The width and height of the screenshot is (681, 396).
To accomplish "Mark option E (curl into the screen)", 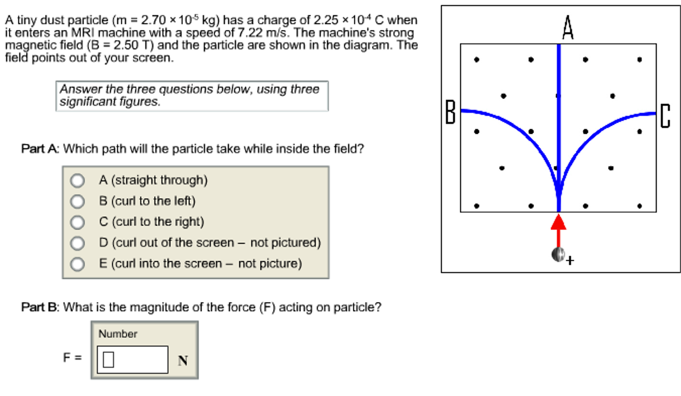I will coord(77,264).
